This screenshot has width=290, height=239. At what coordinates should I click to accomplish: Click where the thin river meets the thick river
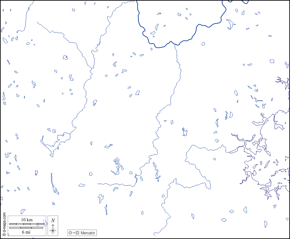[175, 45]
